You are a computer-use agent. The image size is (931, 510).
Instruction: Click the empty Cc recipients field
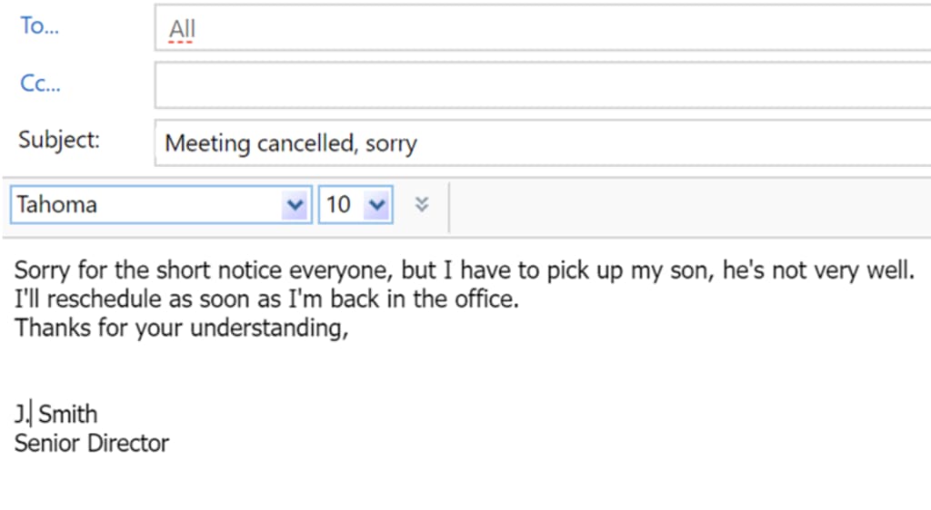546,85
